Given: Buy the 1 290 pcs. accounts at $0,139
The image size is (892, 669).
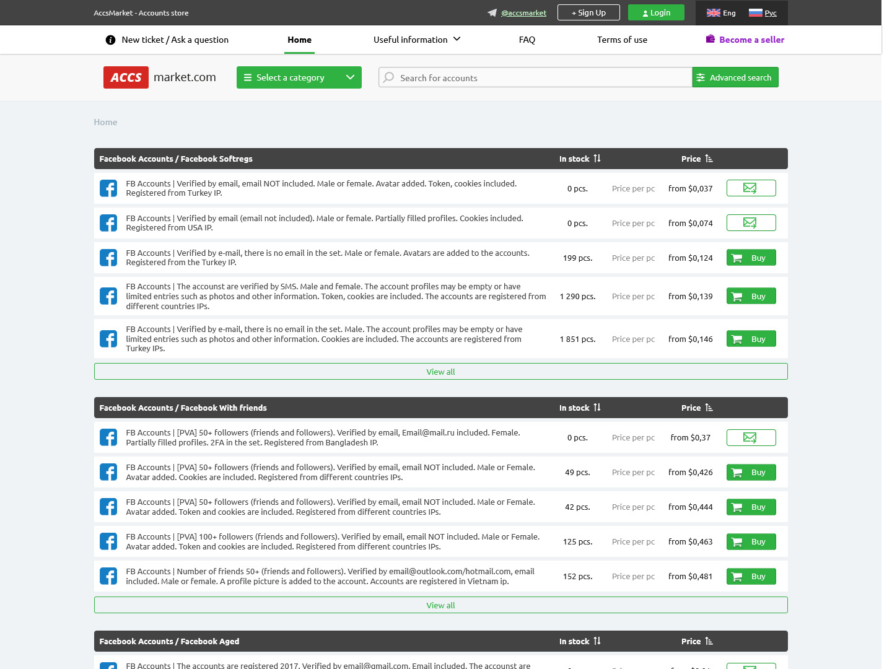Looking at the screenshot, I should 751,296.
